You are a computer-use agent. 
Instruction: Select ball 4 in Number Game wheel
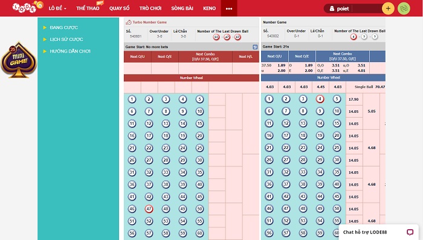320,99
